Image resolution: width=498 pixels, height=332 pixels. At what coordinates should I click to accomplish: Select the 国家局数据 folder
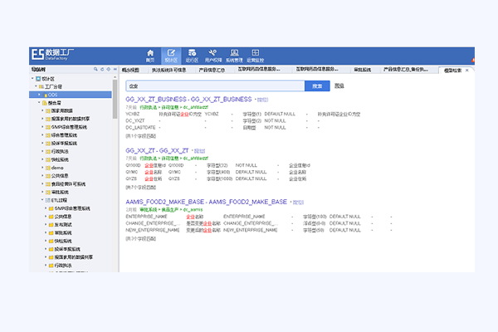(62, 111)
